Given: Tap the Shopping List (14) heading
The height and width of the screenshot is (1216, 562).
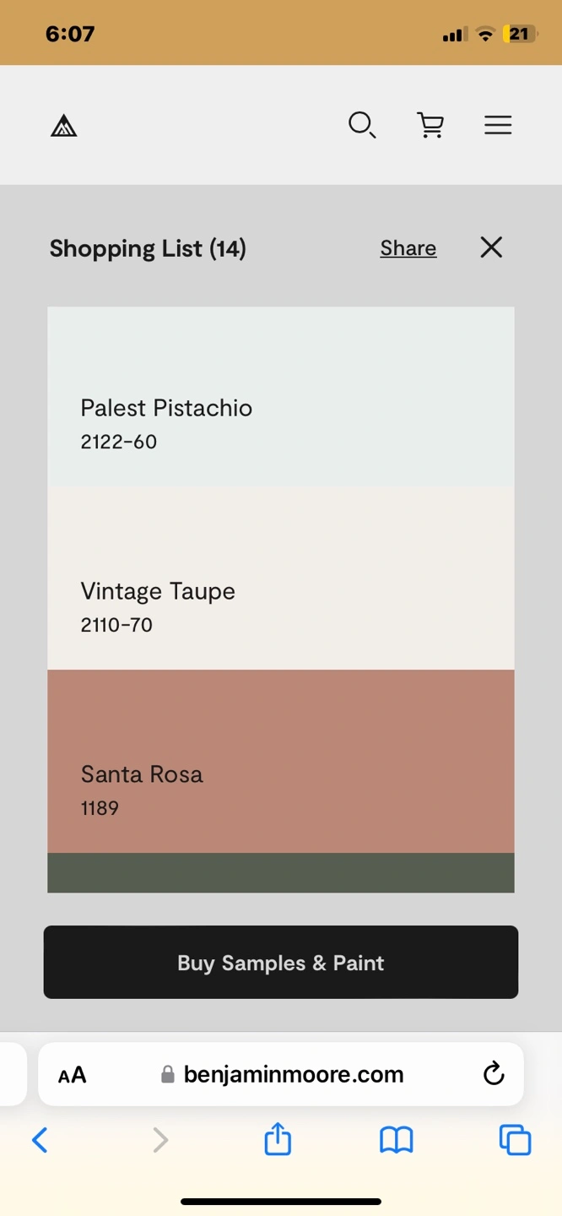Looking at the screenshot, I should pos(148,248).
